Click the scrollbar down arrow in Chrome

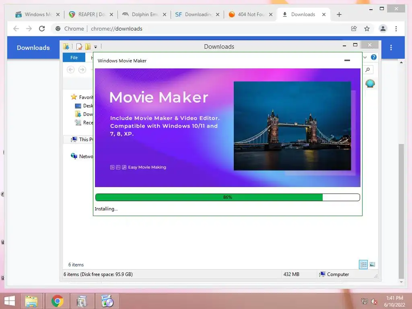[x=401, y=282]
